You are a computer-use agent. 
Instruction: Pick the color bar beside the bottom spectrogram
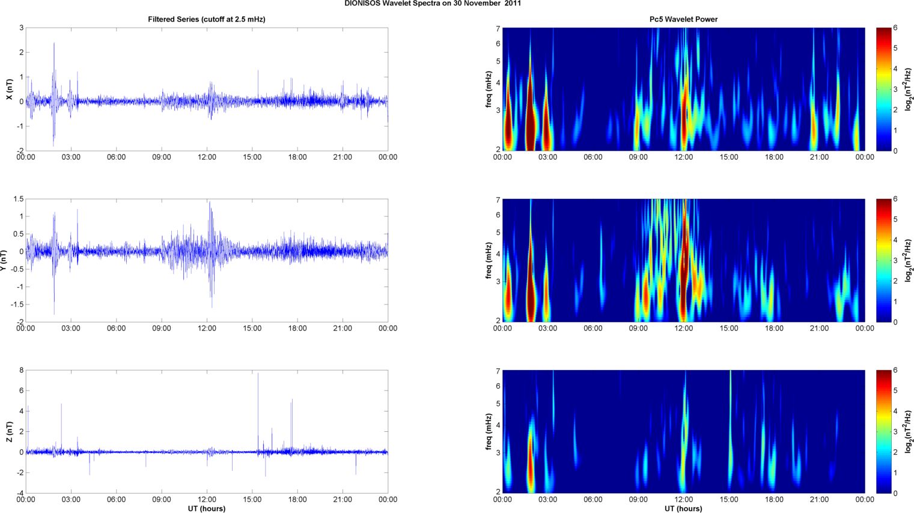tap(883, 431)
